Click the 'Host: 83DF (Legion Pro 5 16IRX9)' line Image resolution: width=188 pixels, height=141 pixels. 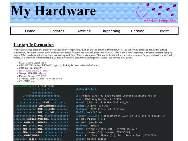tap(99, 99)
